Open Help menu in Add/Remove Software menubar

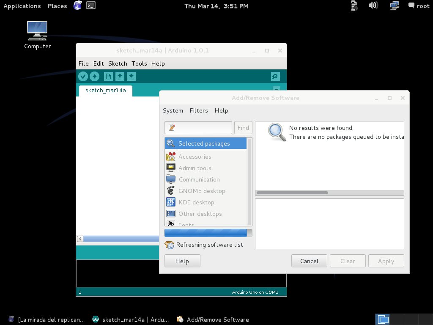point(222,110)
